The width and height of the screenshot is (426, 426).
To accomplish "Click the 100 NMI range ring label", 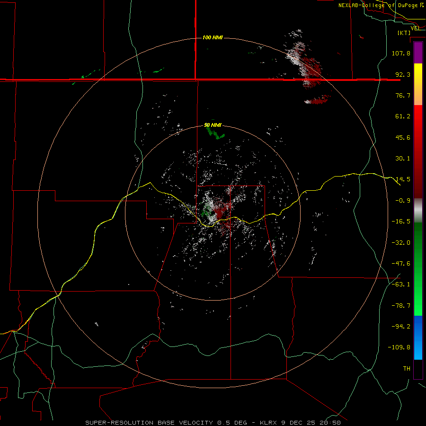I will (213, 37).
